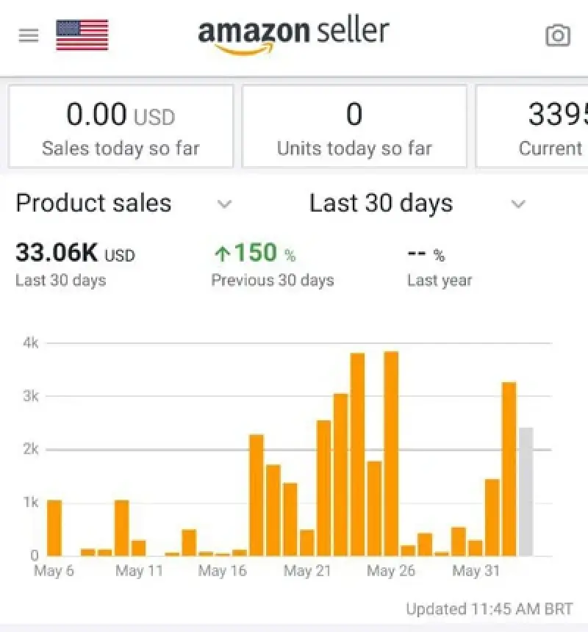The height and width of the screenshot is (632, 588).
Task: Open the Units today so far card
Action: tap(354, 126)
